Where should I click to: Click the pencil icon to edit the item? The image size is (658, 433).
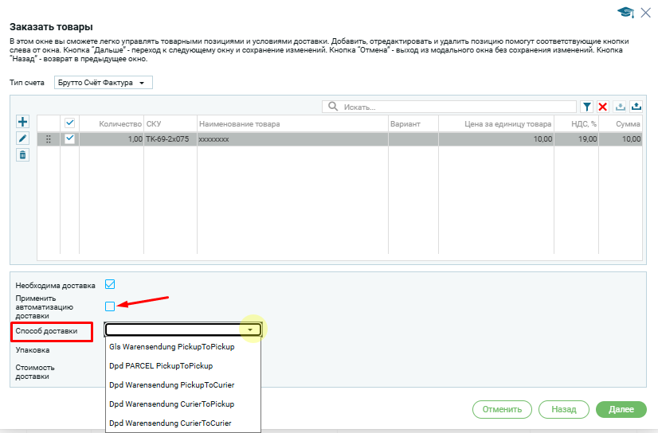22,138
